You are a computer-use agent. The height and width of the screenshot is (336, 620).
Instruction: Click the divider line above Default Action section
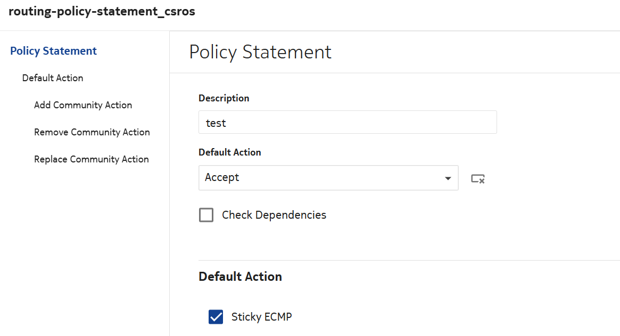click(x=404, y=260)
